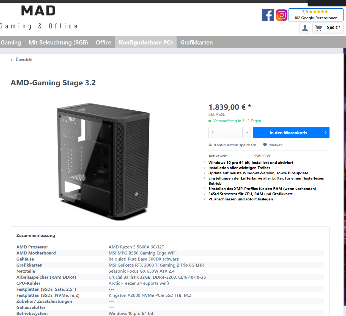The image size is (346, 316).
Task: Click the Übersicht back link
Action: 24,60
